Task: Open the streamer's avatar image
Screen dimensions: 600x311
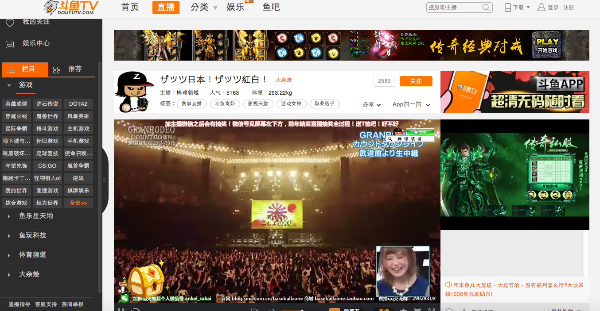Action: [x=134, y=92]
